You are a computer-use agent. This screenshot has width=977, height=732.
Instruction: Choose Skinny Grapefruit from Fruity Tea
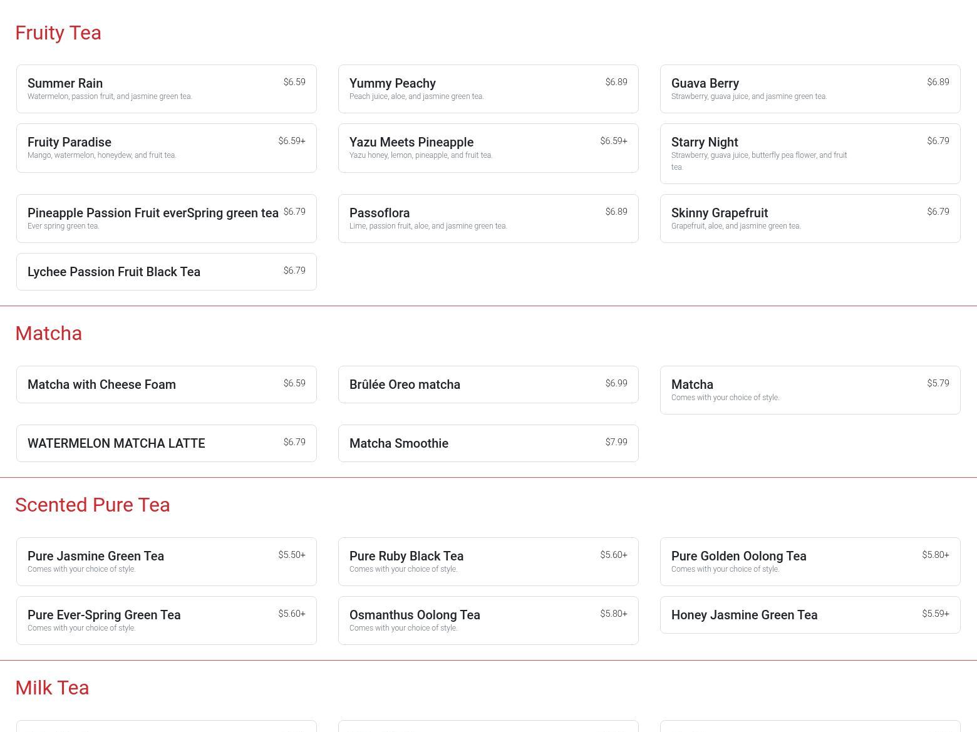[810, 219]
